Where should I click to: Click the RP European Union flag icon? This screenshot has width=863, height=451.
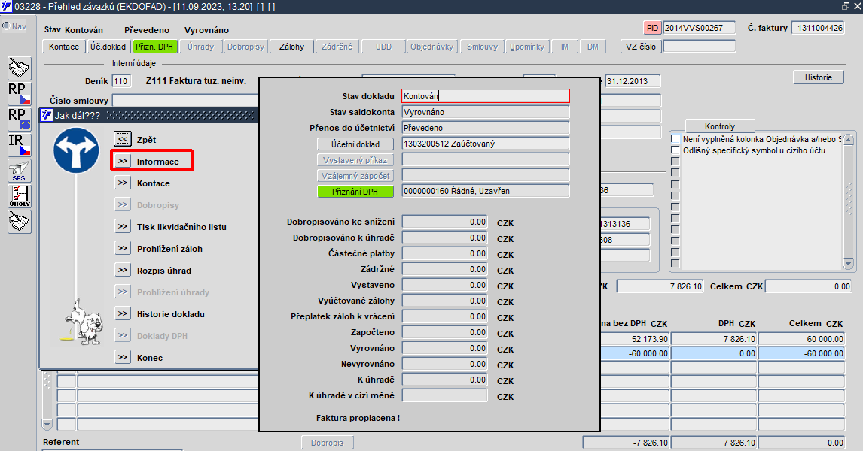(x=19, y=119)
